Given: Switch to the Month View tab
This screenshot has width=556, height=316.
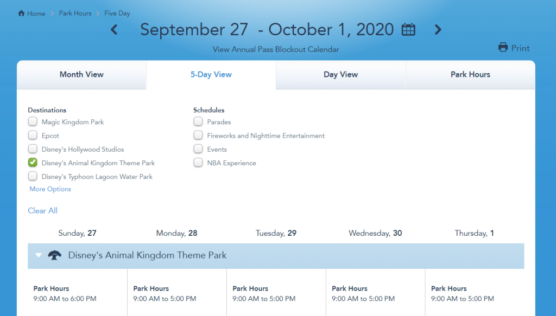Looking at the screenshot, I should pyautogui.click(x=81, y=75).
